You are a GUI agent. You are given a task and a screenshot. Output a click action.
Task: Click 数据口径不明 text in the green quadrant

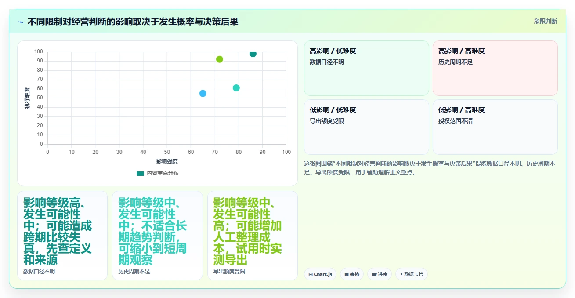327,62
